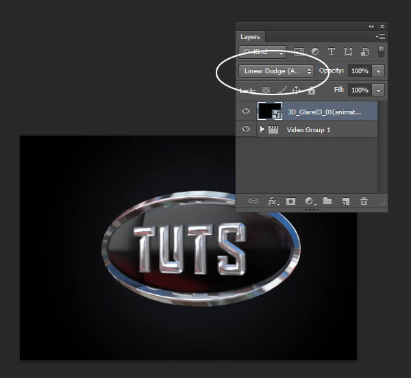Expand the Video Group 1 triangle
411x378 pixels.
(262, 129)
